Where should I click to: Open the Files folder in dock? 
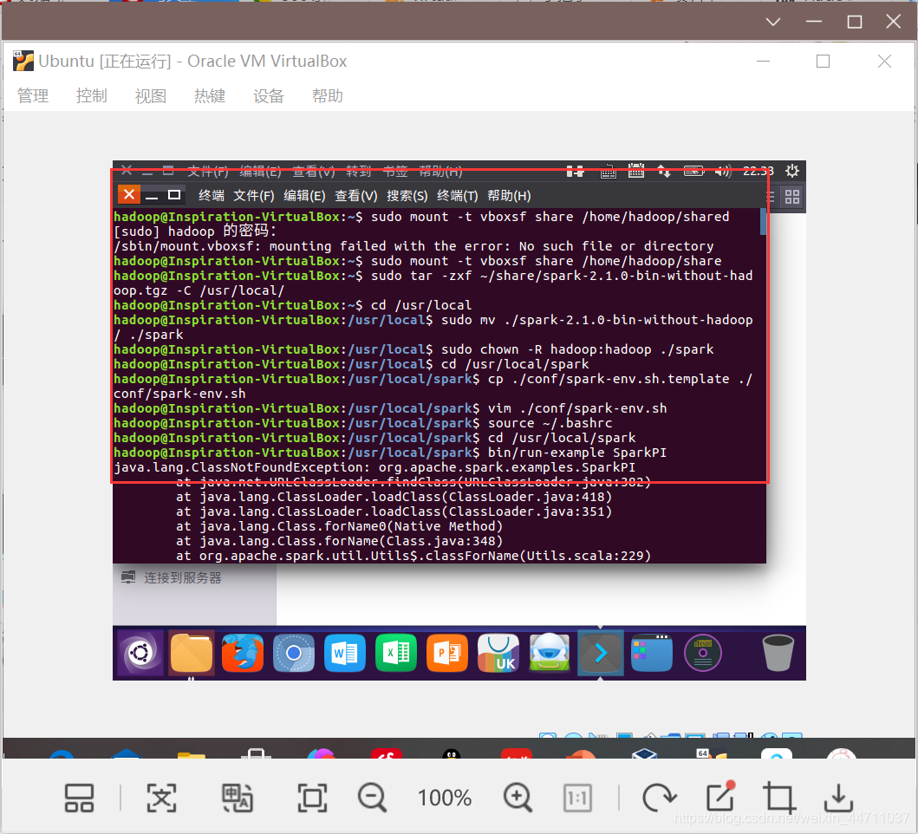[x=192, y=653]
